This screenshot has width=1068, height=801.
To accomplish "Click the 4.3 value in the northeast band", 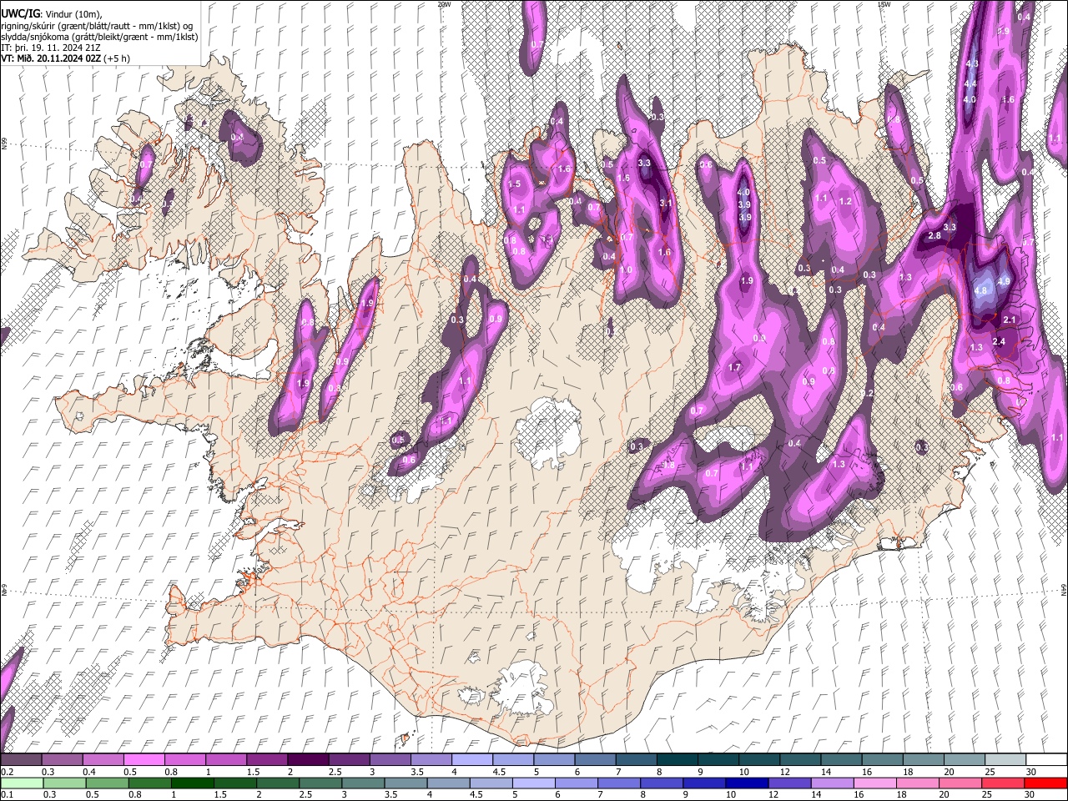I will [971, 63].
